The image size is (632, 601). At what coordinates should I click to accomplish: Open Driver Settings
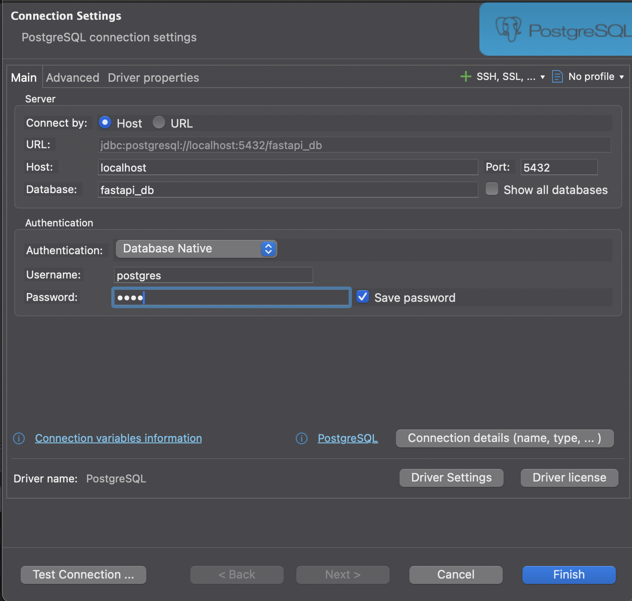pyautogui.click(x=452, y=477)
